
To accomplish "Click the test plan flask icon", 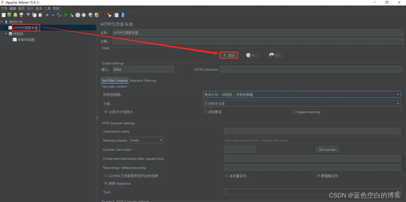I will [x=6, y=22].
